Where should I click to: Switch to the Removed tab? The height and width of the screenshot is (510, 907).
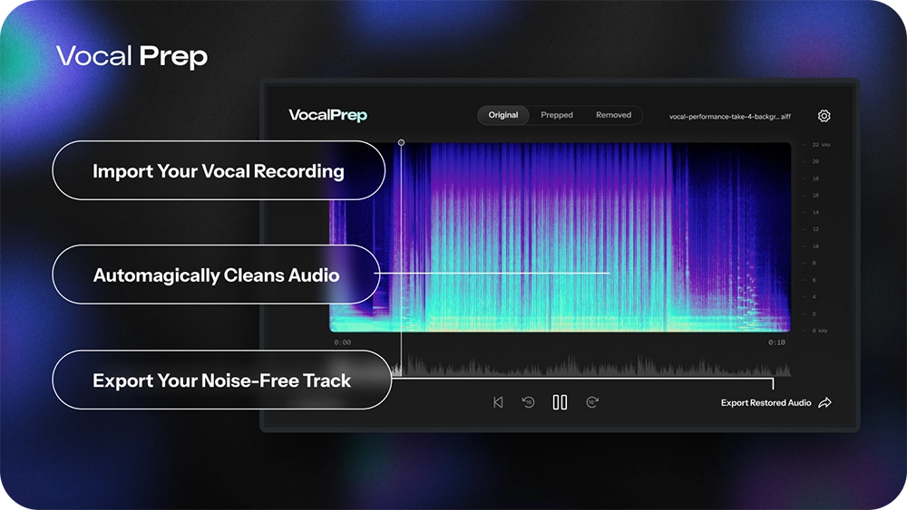coord(613,115)
